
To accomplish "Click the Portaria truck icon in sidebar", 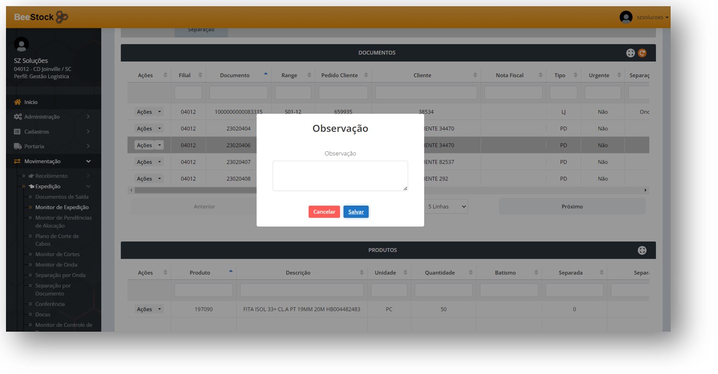I will point(18,146).
